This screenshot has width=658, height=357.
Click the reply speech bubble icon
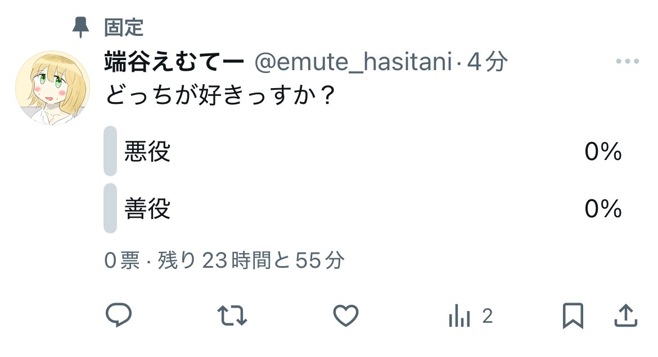[x=119, y=315]
